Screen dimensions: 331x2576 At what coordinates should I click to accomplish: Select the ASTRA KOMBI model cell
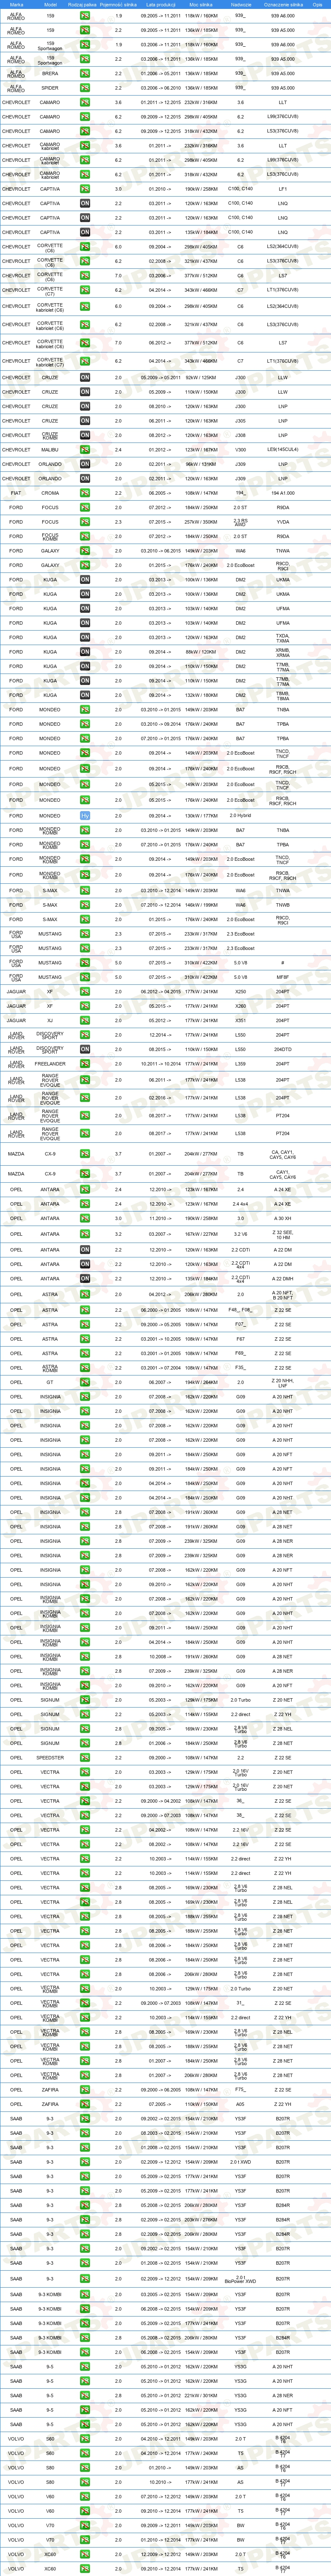[x=50, y=1368]
